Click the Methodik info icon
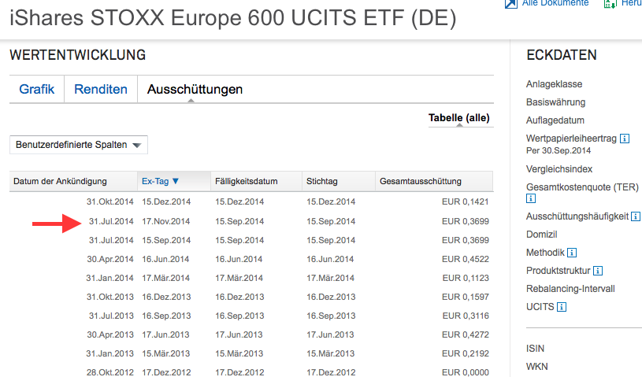Image resolution: width=642 pixels, height=377 pixels. [x=572, y=253]
